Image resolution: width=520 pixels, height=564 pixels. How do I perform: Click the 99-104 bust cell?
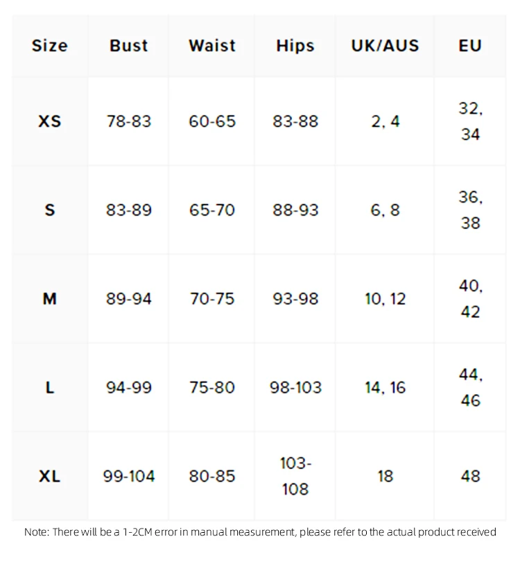click(129, 477)
